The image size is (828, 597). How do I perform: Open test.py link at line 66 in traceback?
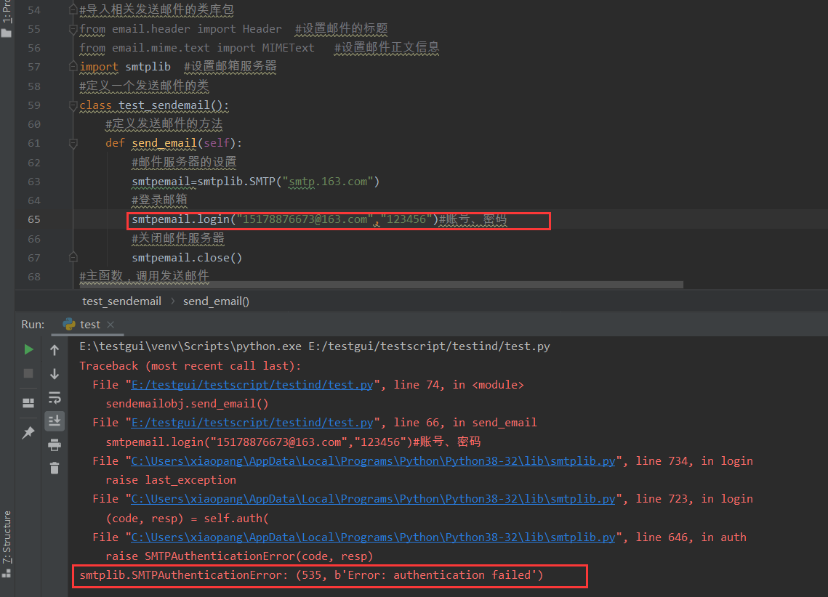(252, 423)
